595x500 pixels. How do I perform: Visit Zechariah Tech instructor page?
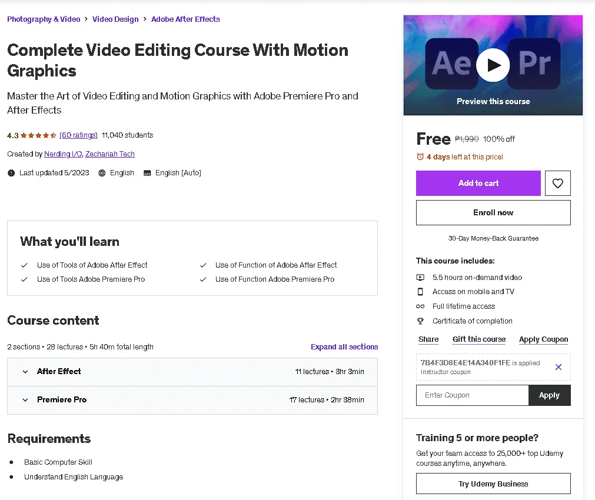pyautogui.click(x=109, y=154)
